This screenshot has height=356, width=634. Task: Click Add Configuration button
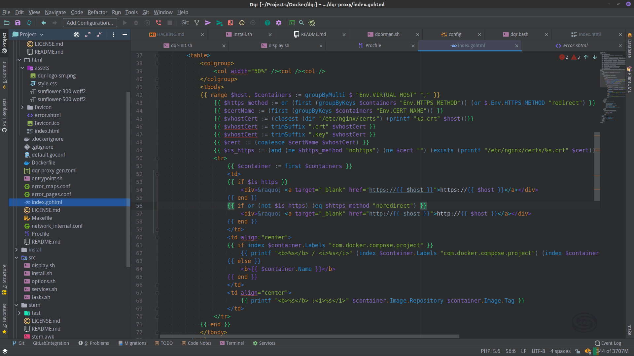(90, 23)
